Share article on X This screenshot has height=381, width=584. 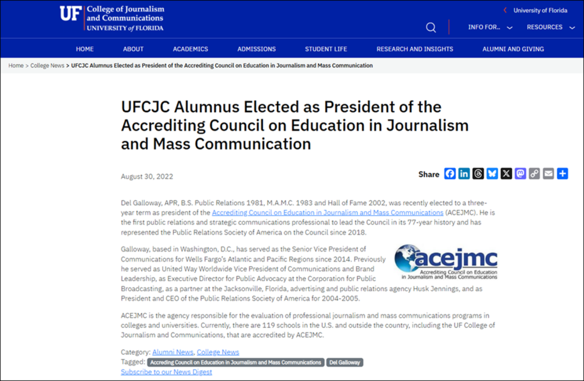point(506,174)
